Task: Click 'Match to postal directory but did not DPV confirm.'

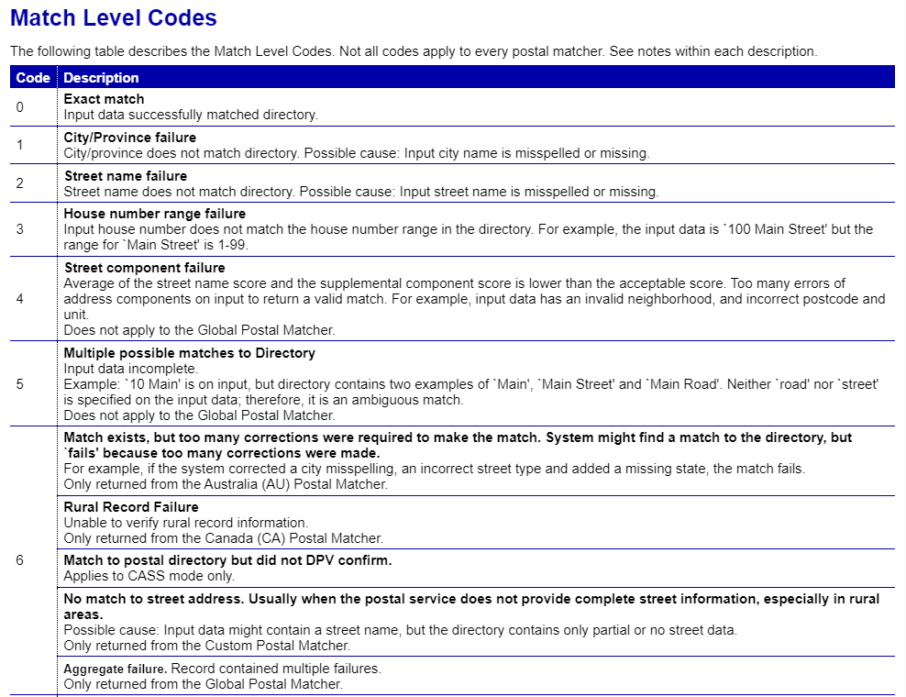Action: pos(227,560)
